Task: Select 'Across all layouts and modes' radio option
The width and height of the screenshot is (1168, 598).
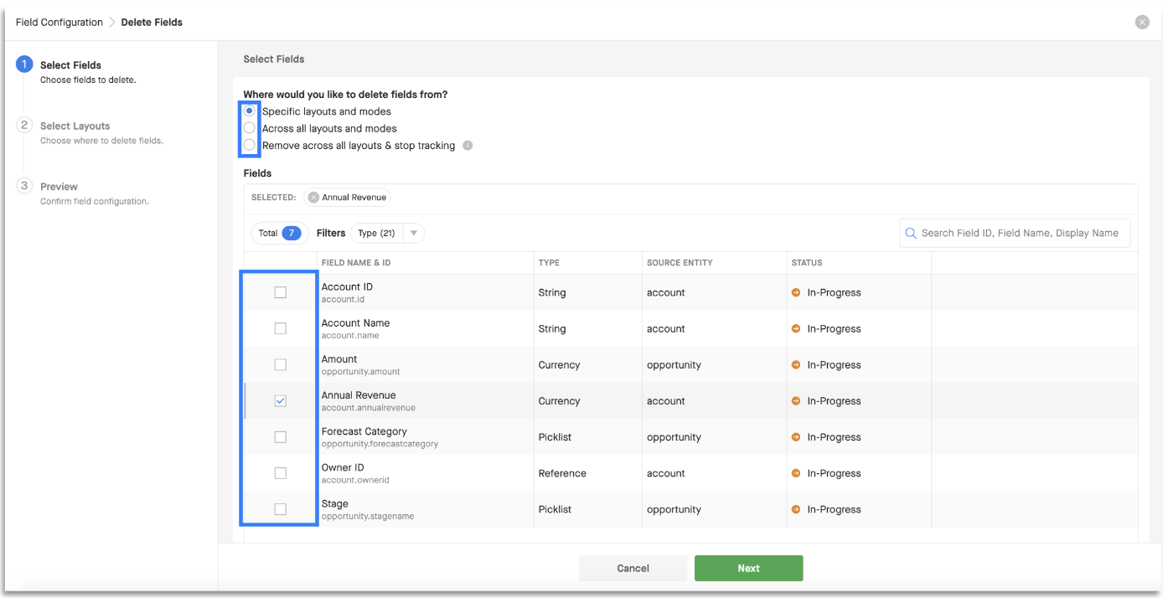Action: tap(250, 128)
